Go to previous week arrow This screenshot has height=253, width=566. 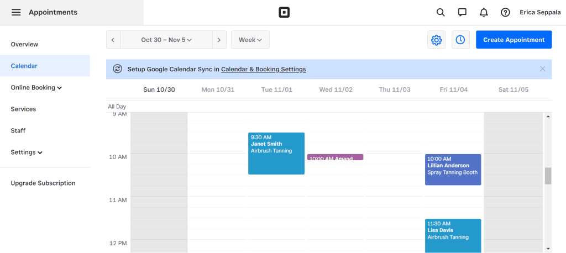click(x=113, y=40)
